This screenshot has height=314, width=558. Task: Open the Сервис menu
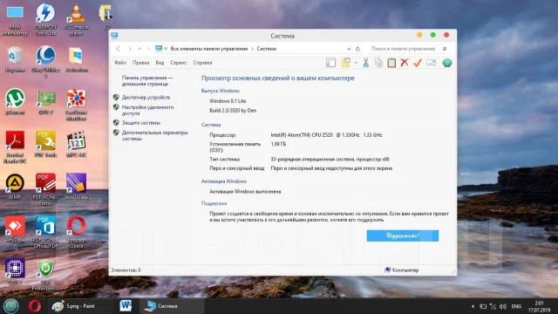coord(178,63)
